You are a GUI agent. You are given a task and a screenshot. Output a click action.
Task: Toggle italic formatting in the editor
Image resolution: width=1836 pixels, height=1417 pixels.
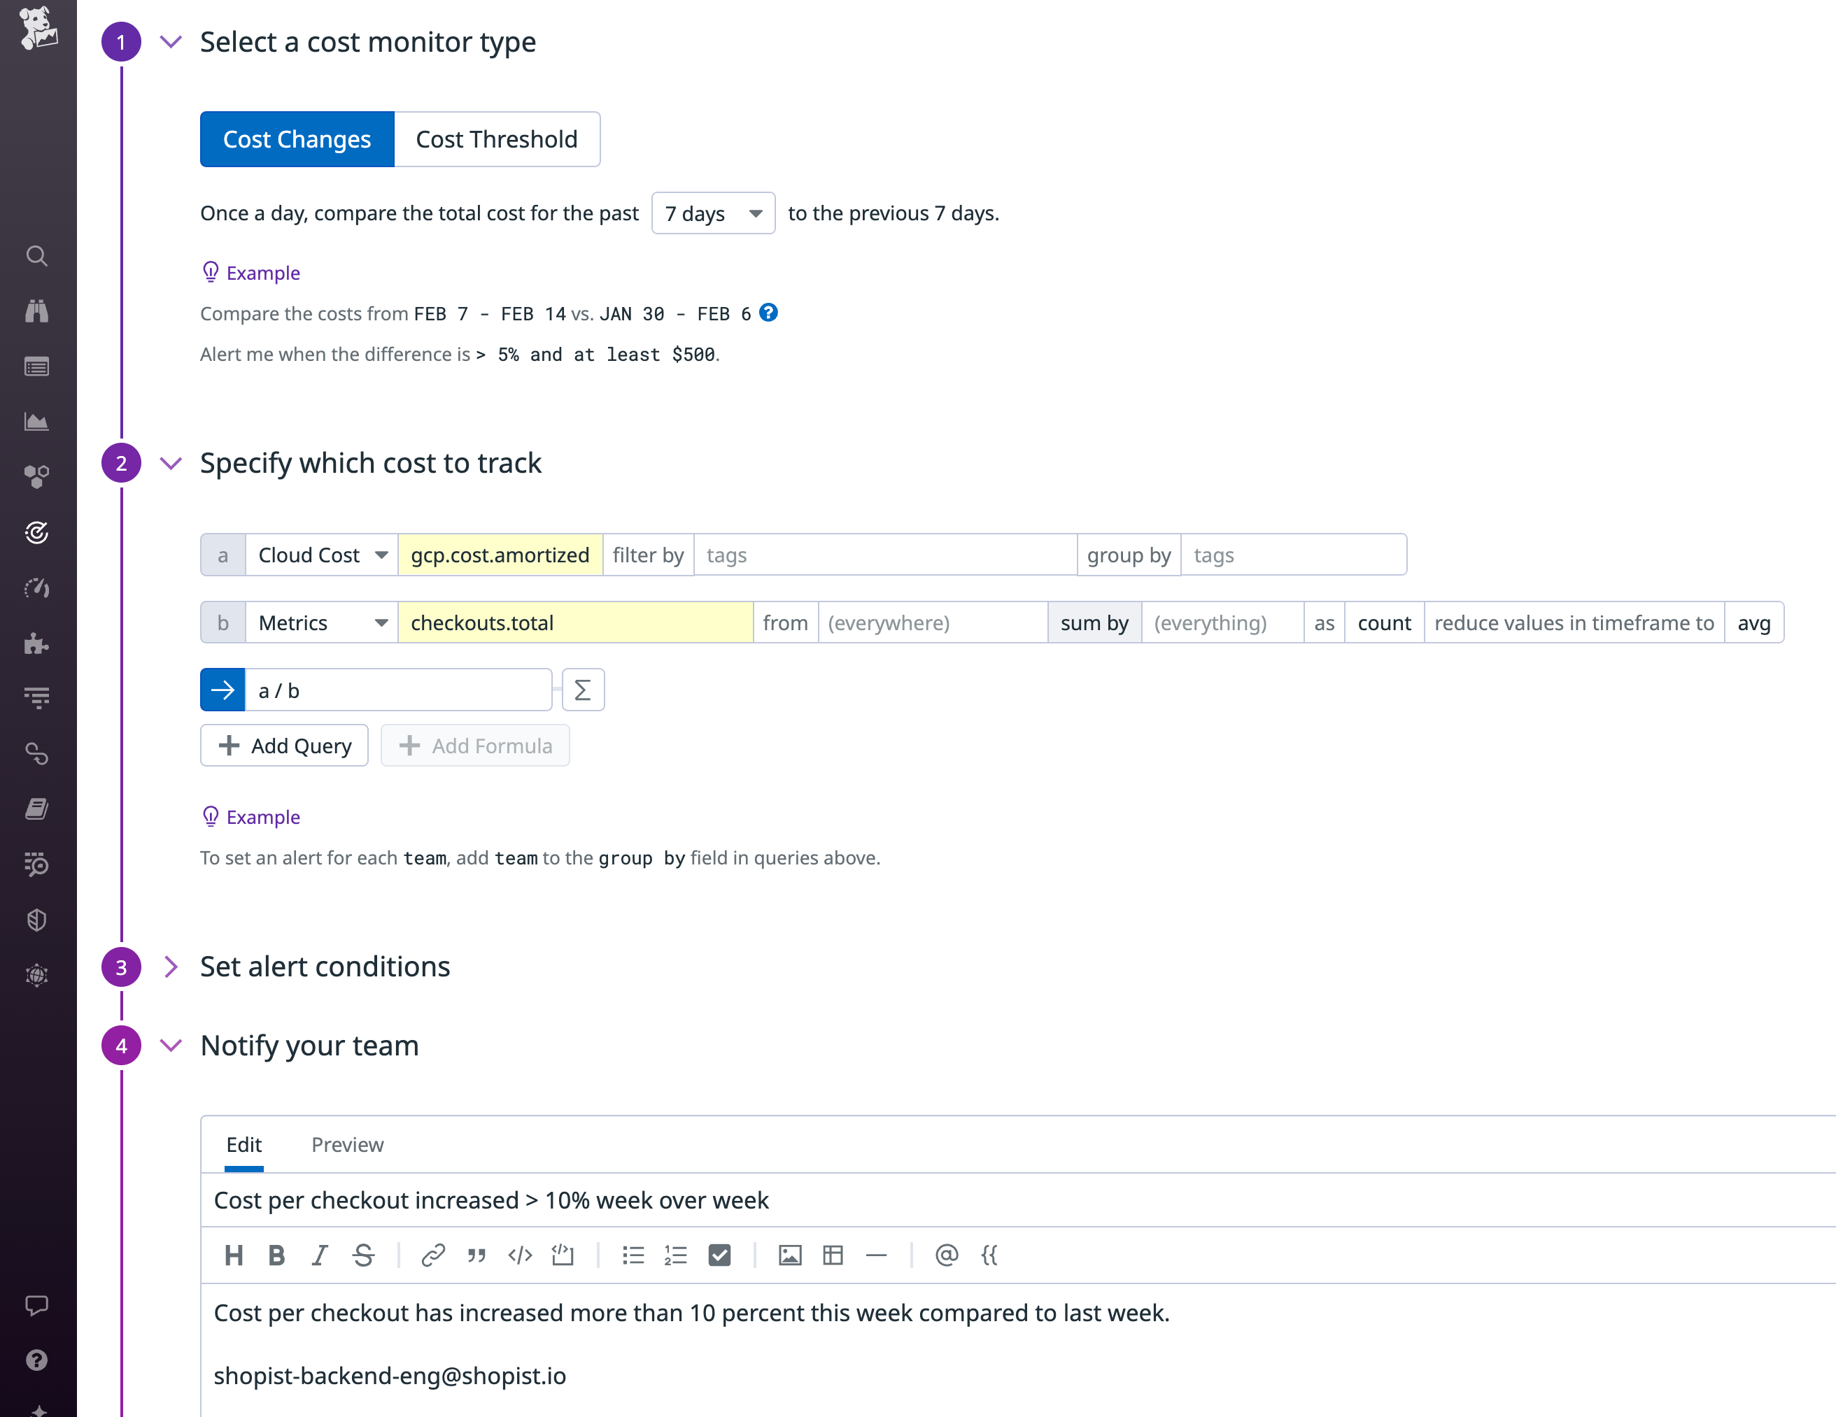click(320, 1255)
